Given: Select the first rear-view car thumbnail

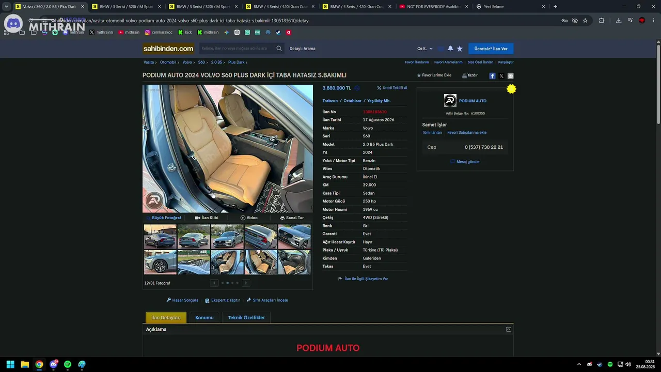Looking at the screenshot, I should [160, 237].
